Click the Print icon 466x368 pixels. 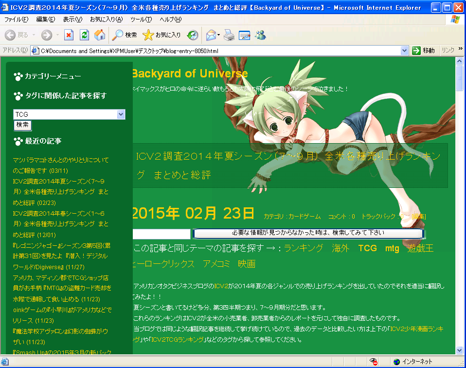pyautogui.click(x=229, y=35)
